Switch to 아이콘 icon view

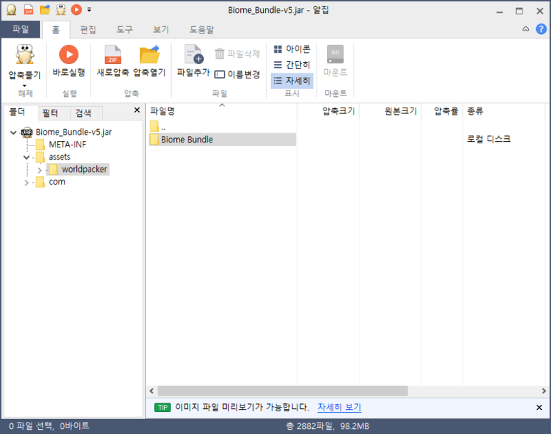tap(292, 49)
